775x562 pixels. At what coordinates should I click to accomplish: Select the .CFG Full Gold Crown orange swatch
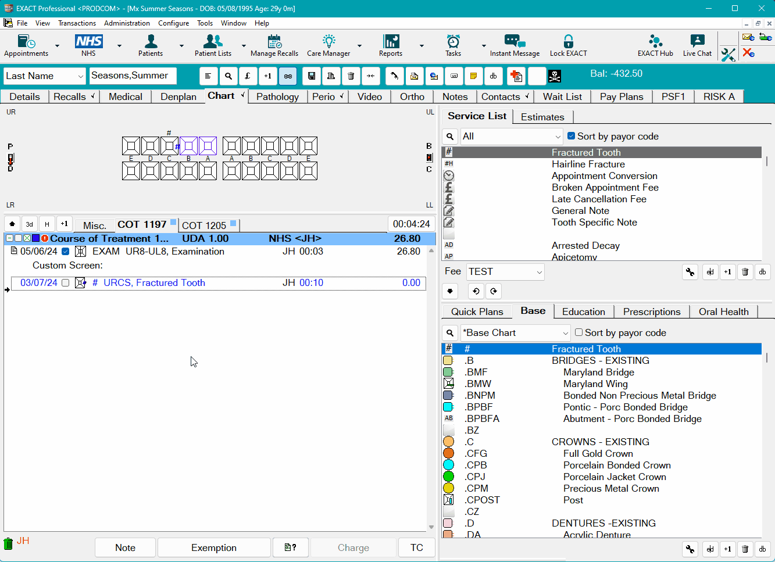[448, 453]
